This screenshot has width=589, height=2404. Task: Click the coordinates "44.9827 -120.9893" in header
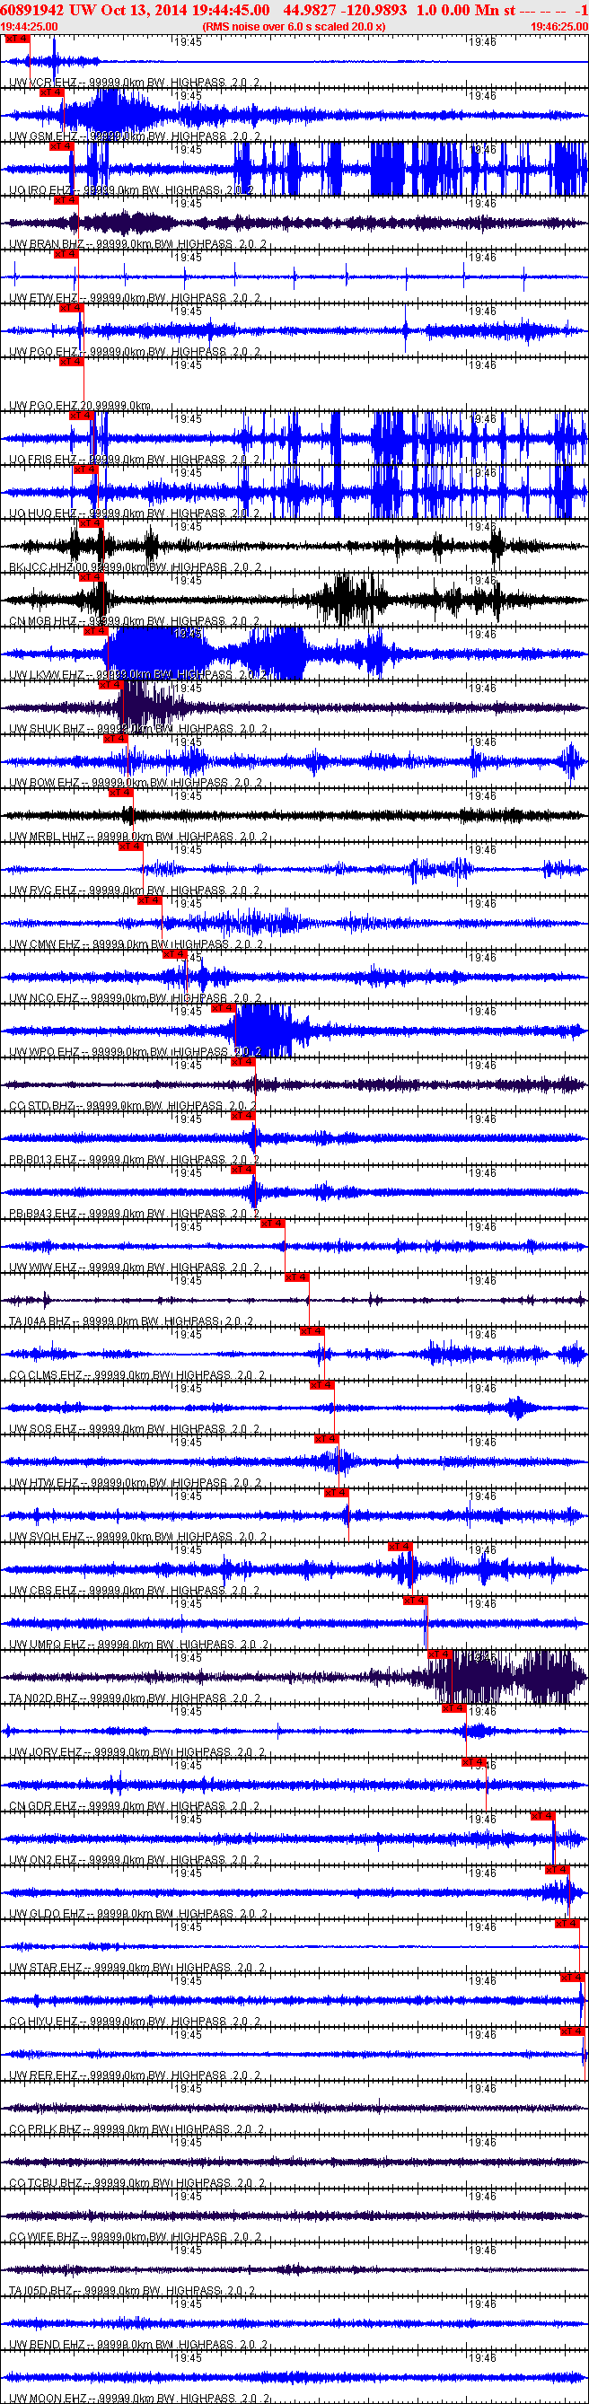click(346, 9)
